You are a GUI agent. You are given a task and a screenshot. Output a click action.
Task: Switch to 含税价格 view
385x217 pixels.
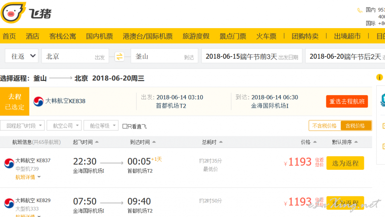[356, 126]
